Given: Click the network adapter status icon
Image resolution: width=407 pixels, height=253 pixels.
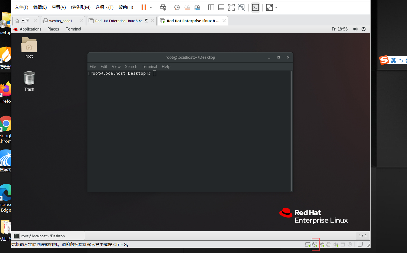Looking at the screenshot, I should pos(322,245).
